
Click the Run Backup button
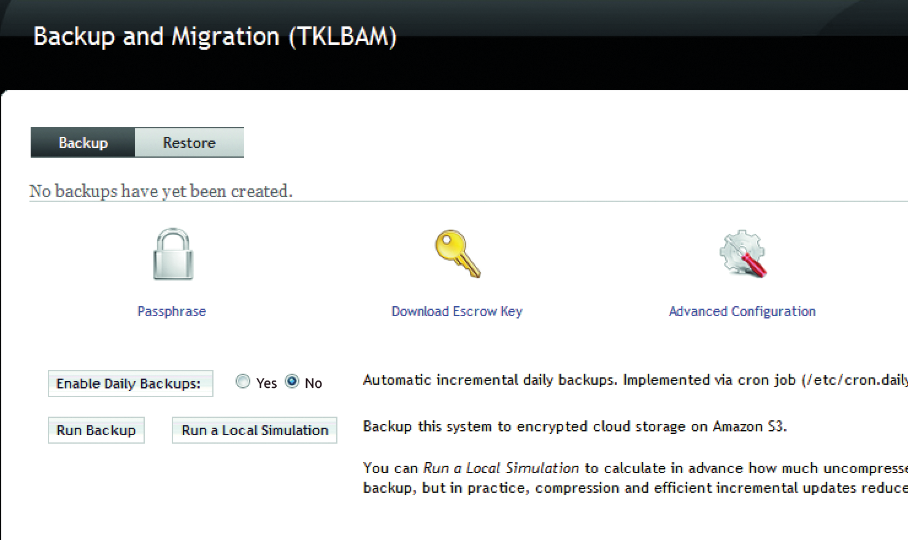[x=96, y=430]
